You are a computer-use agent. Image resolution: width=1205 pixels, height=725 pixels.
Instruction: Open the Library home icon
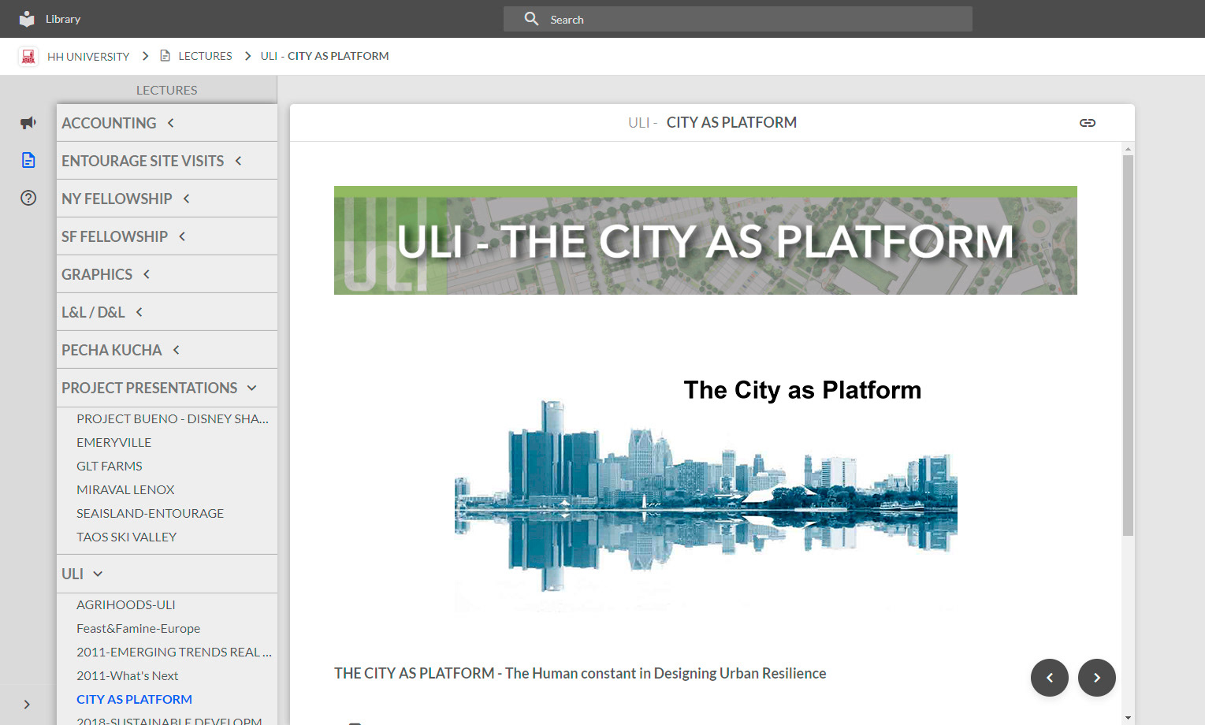click(27, 19)
